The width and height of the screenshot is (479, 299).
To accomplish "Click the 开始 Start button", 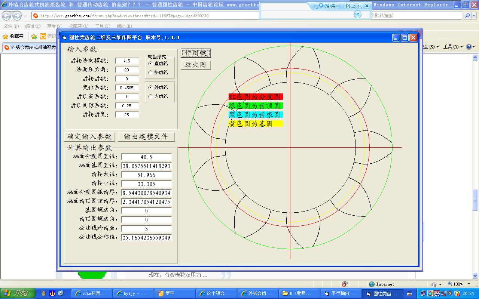I will (18, 293).
